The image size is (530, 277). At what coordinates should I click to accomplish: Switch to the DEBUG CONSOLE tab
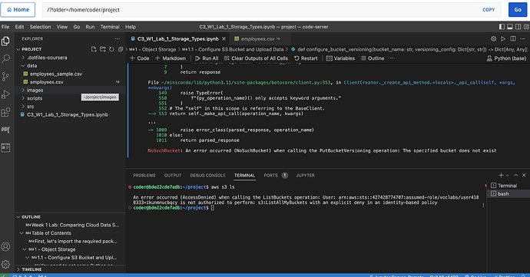[x=207, y=175]
